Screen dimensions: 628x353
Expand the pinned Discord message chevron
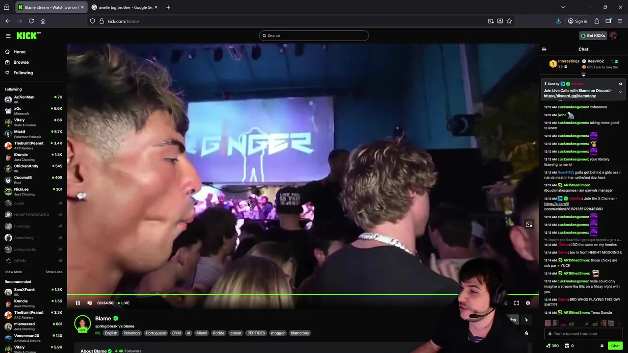[x=620, y=92]
